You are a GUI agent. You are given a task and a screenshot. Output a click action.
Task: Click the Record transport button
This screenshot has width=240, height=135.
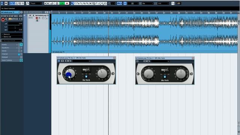coord(67,3)
